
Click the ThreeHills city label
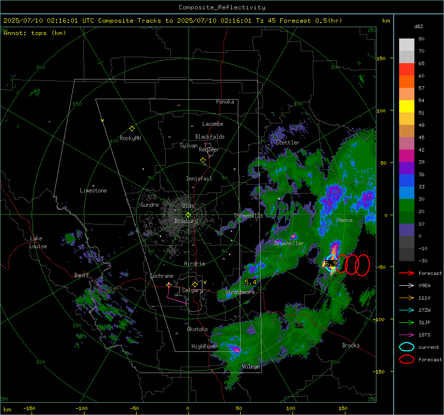point(248,216)
